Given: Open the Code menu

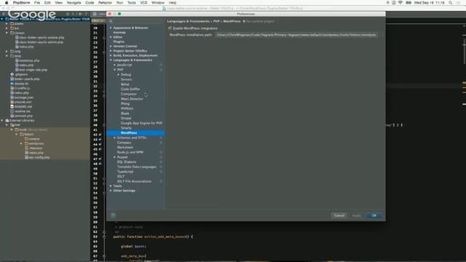Looking at the screenshot, I should click(90, 3).
